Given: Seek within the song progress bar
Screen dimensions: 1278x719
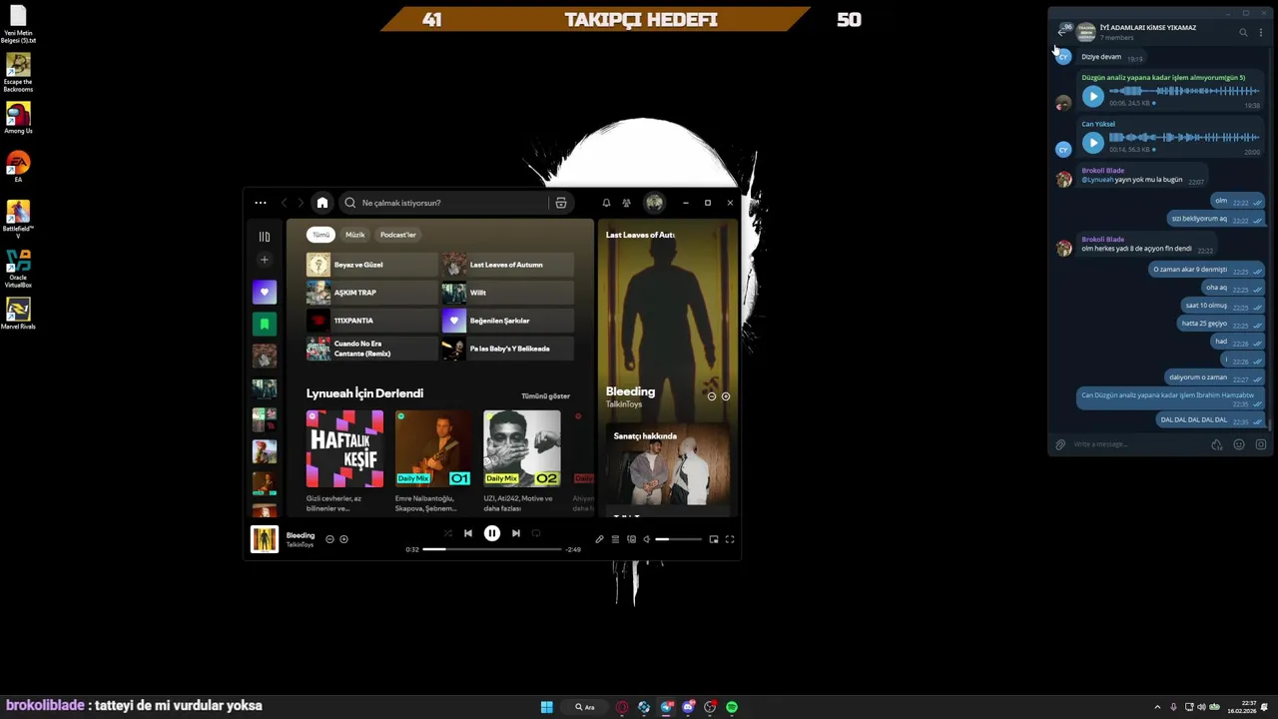Looking at the screenshot, I should [493, 549].
